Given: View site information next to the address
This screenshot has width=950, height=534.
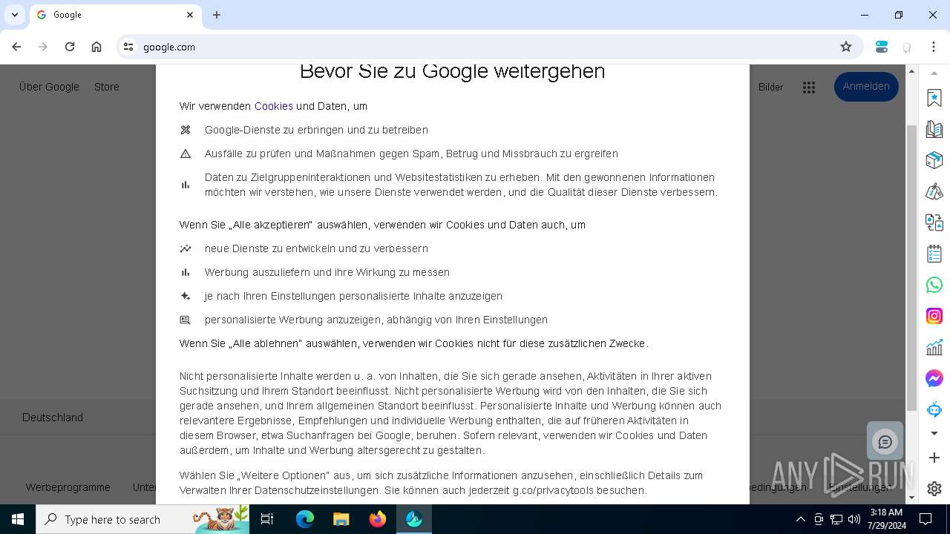Looking at the screenshot, I should (x=128, y=47).
